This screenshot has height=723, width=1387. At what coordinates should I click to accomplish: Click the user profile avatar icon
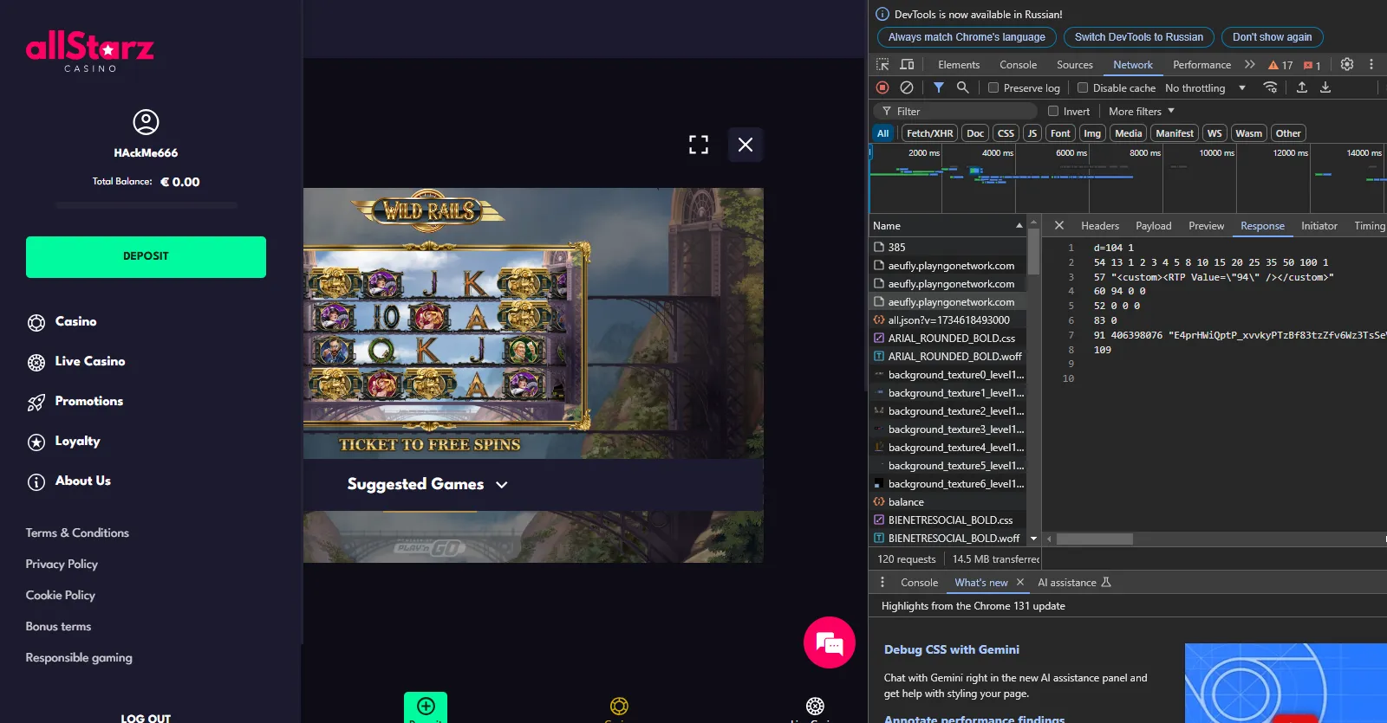[x=146, y=122]
